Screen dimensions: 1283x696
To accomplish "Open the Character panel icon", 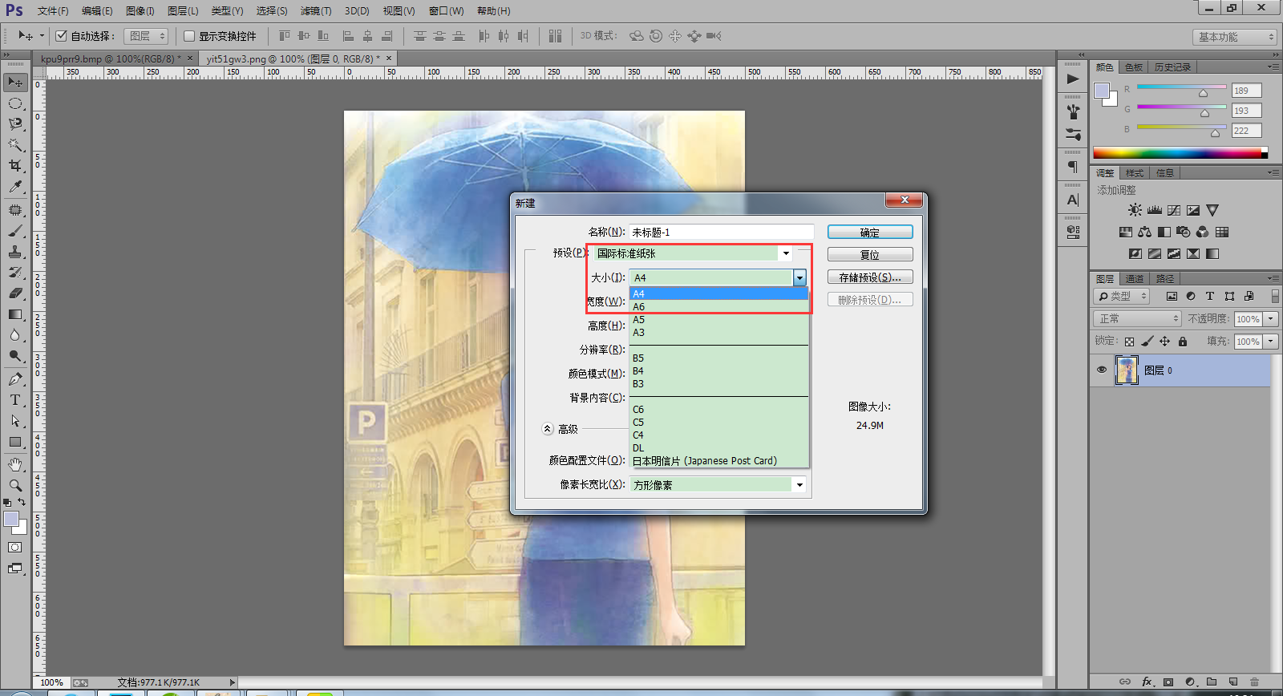I will coord(1073,200).
